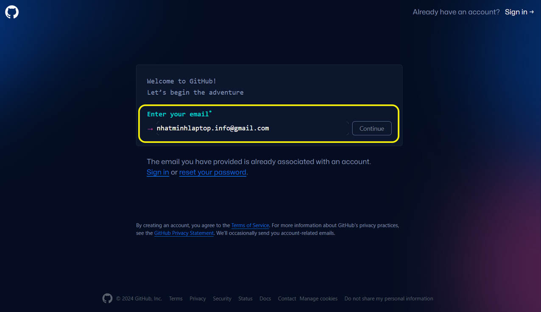
Task: Click into the email input field
Action: coord(253,128)
